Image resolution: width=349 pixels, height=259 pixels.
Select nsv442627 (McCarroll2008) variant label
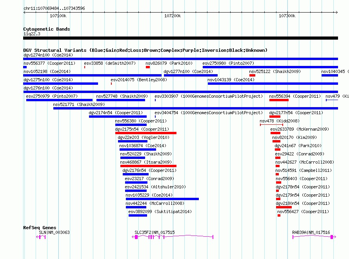pyautogui.click(x=305, y=162)
